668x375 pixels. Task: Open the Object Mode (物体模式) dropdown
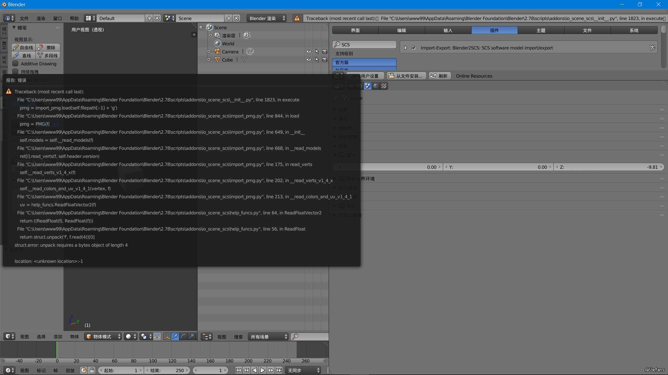pos(103,336)
